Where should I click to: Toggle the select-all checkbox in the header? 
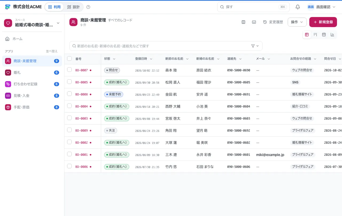tap(69, 58)
